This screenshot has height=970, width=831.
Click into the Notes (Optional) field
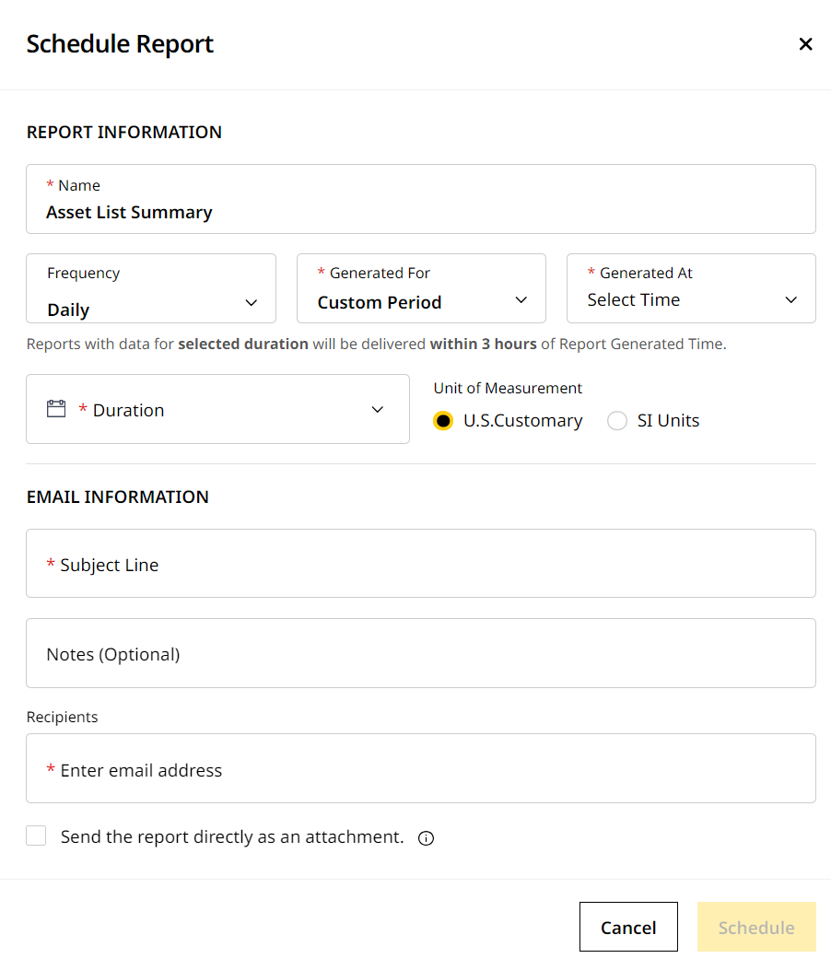pos(420,653)
